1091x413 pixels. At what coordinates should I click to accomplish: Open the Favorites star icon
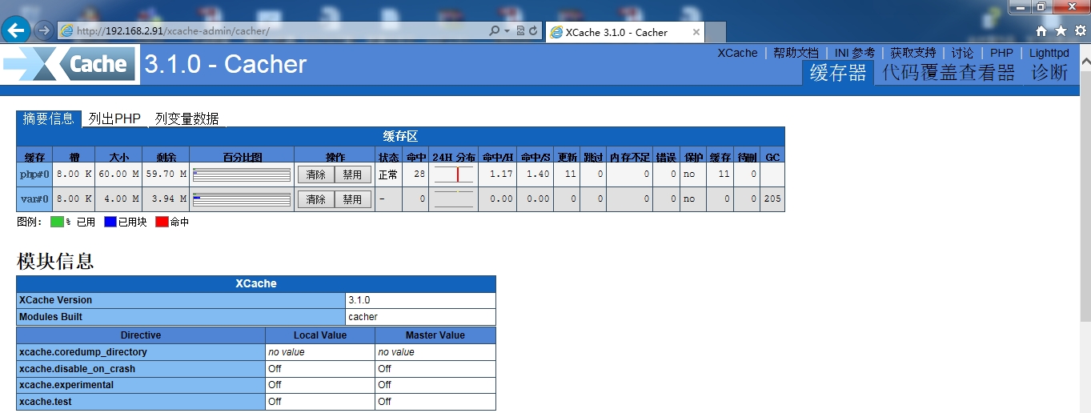pos(1061,30)
